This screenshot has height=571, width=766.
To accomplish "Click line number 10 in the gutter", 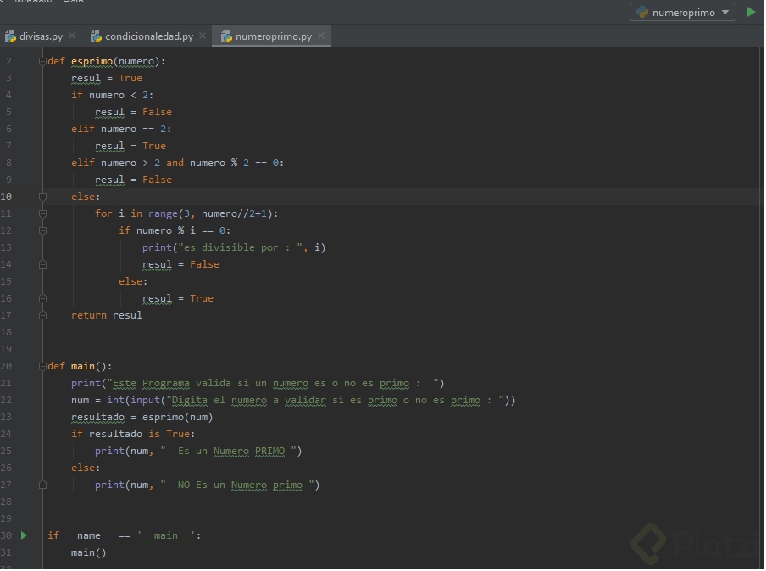I will 6,197.
